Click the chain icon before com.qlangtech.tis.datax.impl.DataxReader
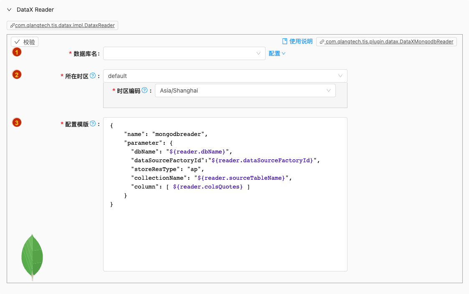 pyautogui.click(x=13, y=25)
